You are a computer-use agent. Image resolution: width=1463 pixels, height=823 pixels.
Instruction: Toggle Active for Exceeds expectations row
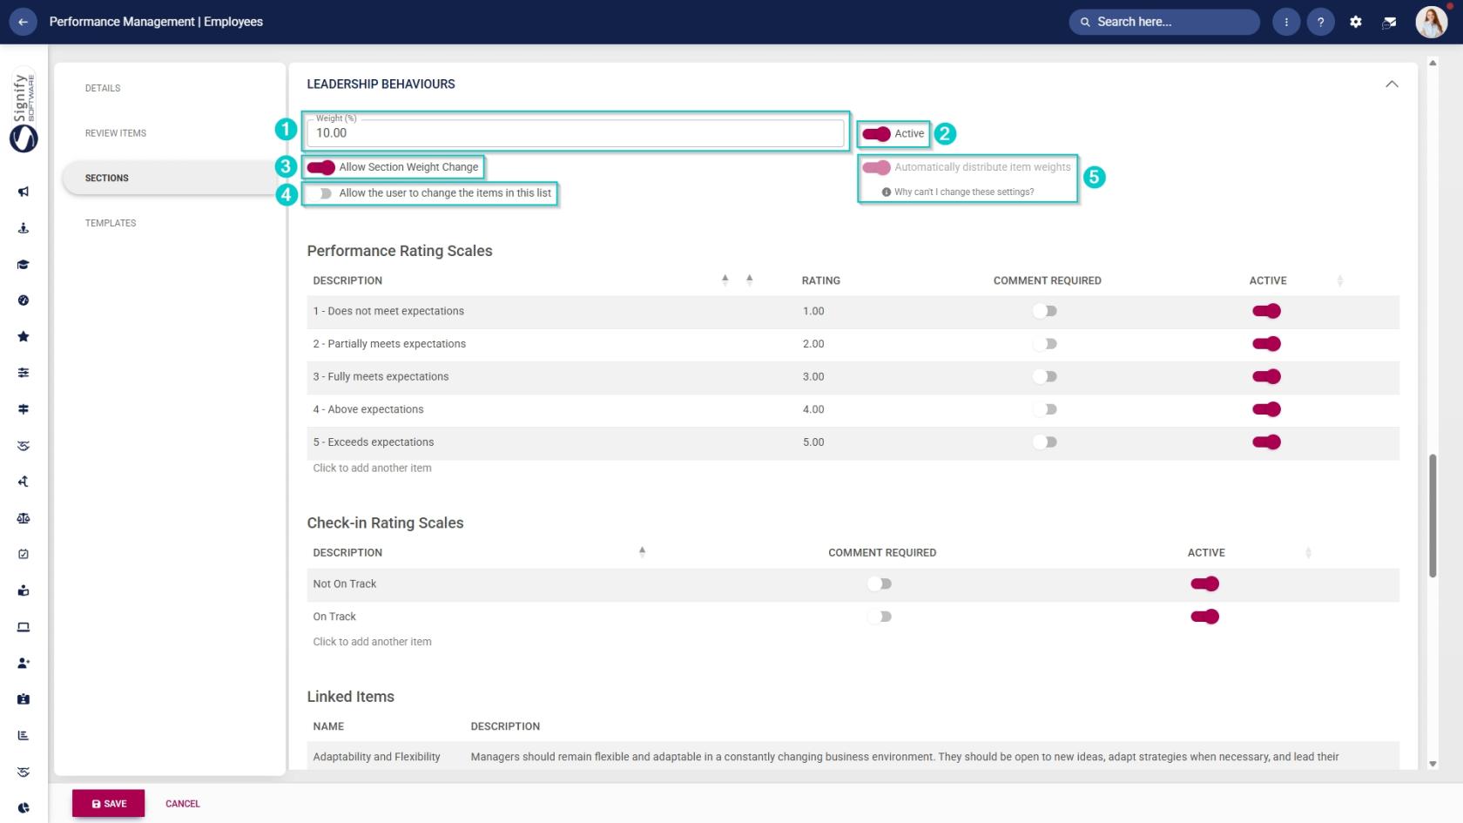[1266, 442]
